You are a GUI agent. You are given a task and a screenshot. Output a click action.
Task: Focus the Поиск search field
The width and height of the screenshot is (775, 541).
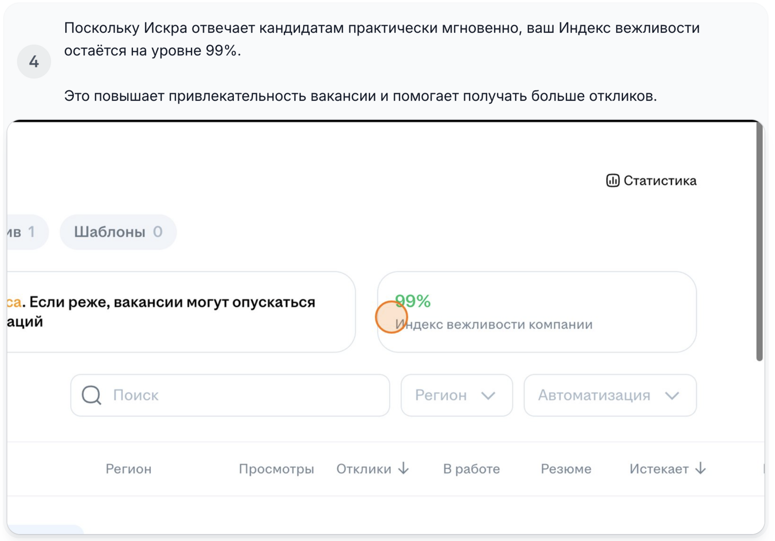click(x=244, y=395)
